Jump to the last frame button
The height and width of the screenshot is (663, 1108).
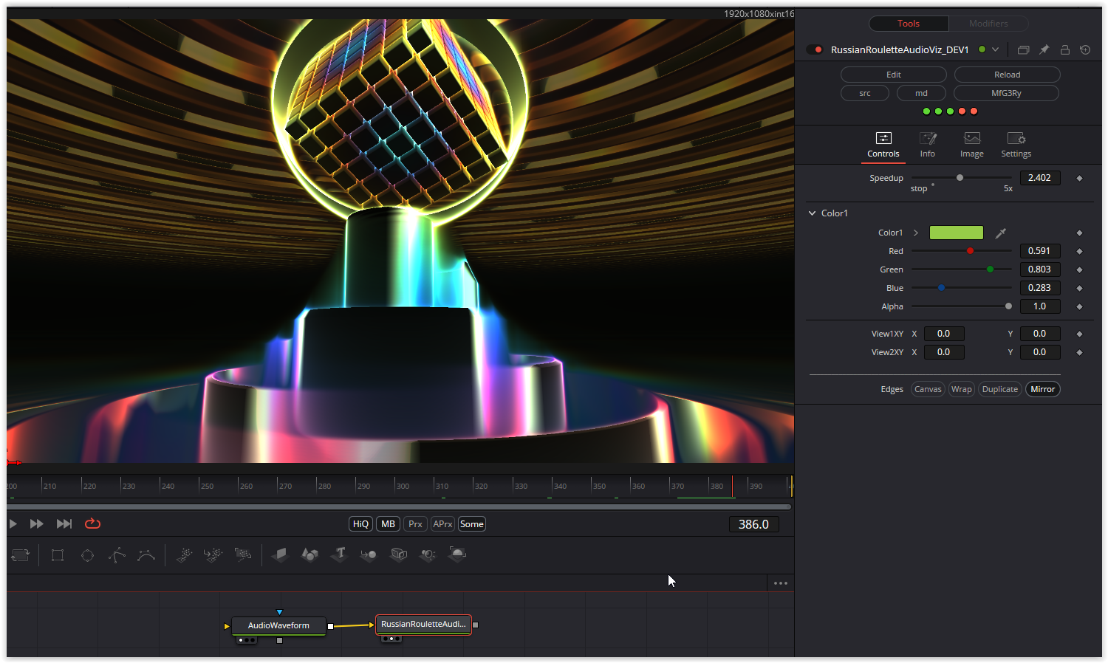[x=64, y=523]
